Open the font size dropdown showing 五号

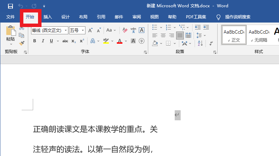83,31
